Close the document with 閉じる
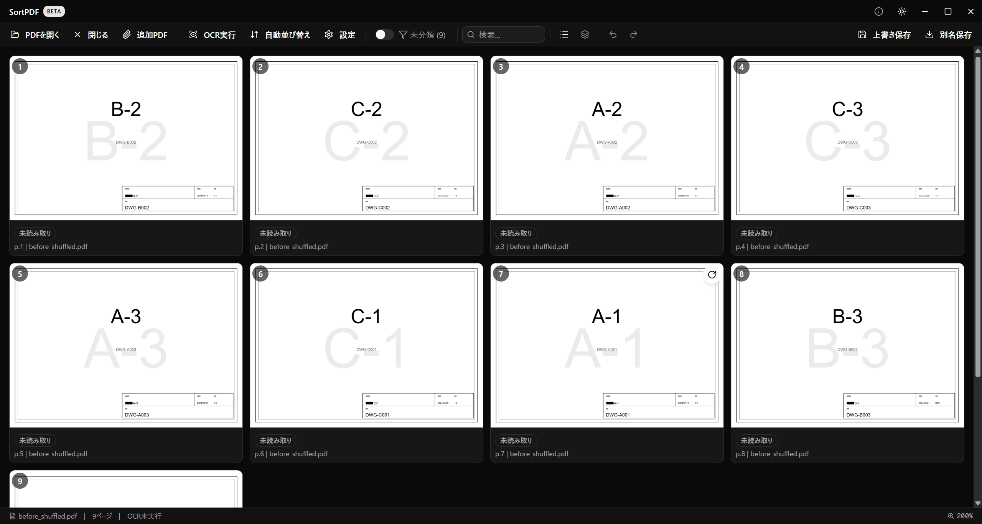982x524 pixels. click(x=91, y=34)
